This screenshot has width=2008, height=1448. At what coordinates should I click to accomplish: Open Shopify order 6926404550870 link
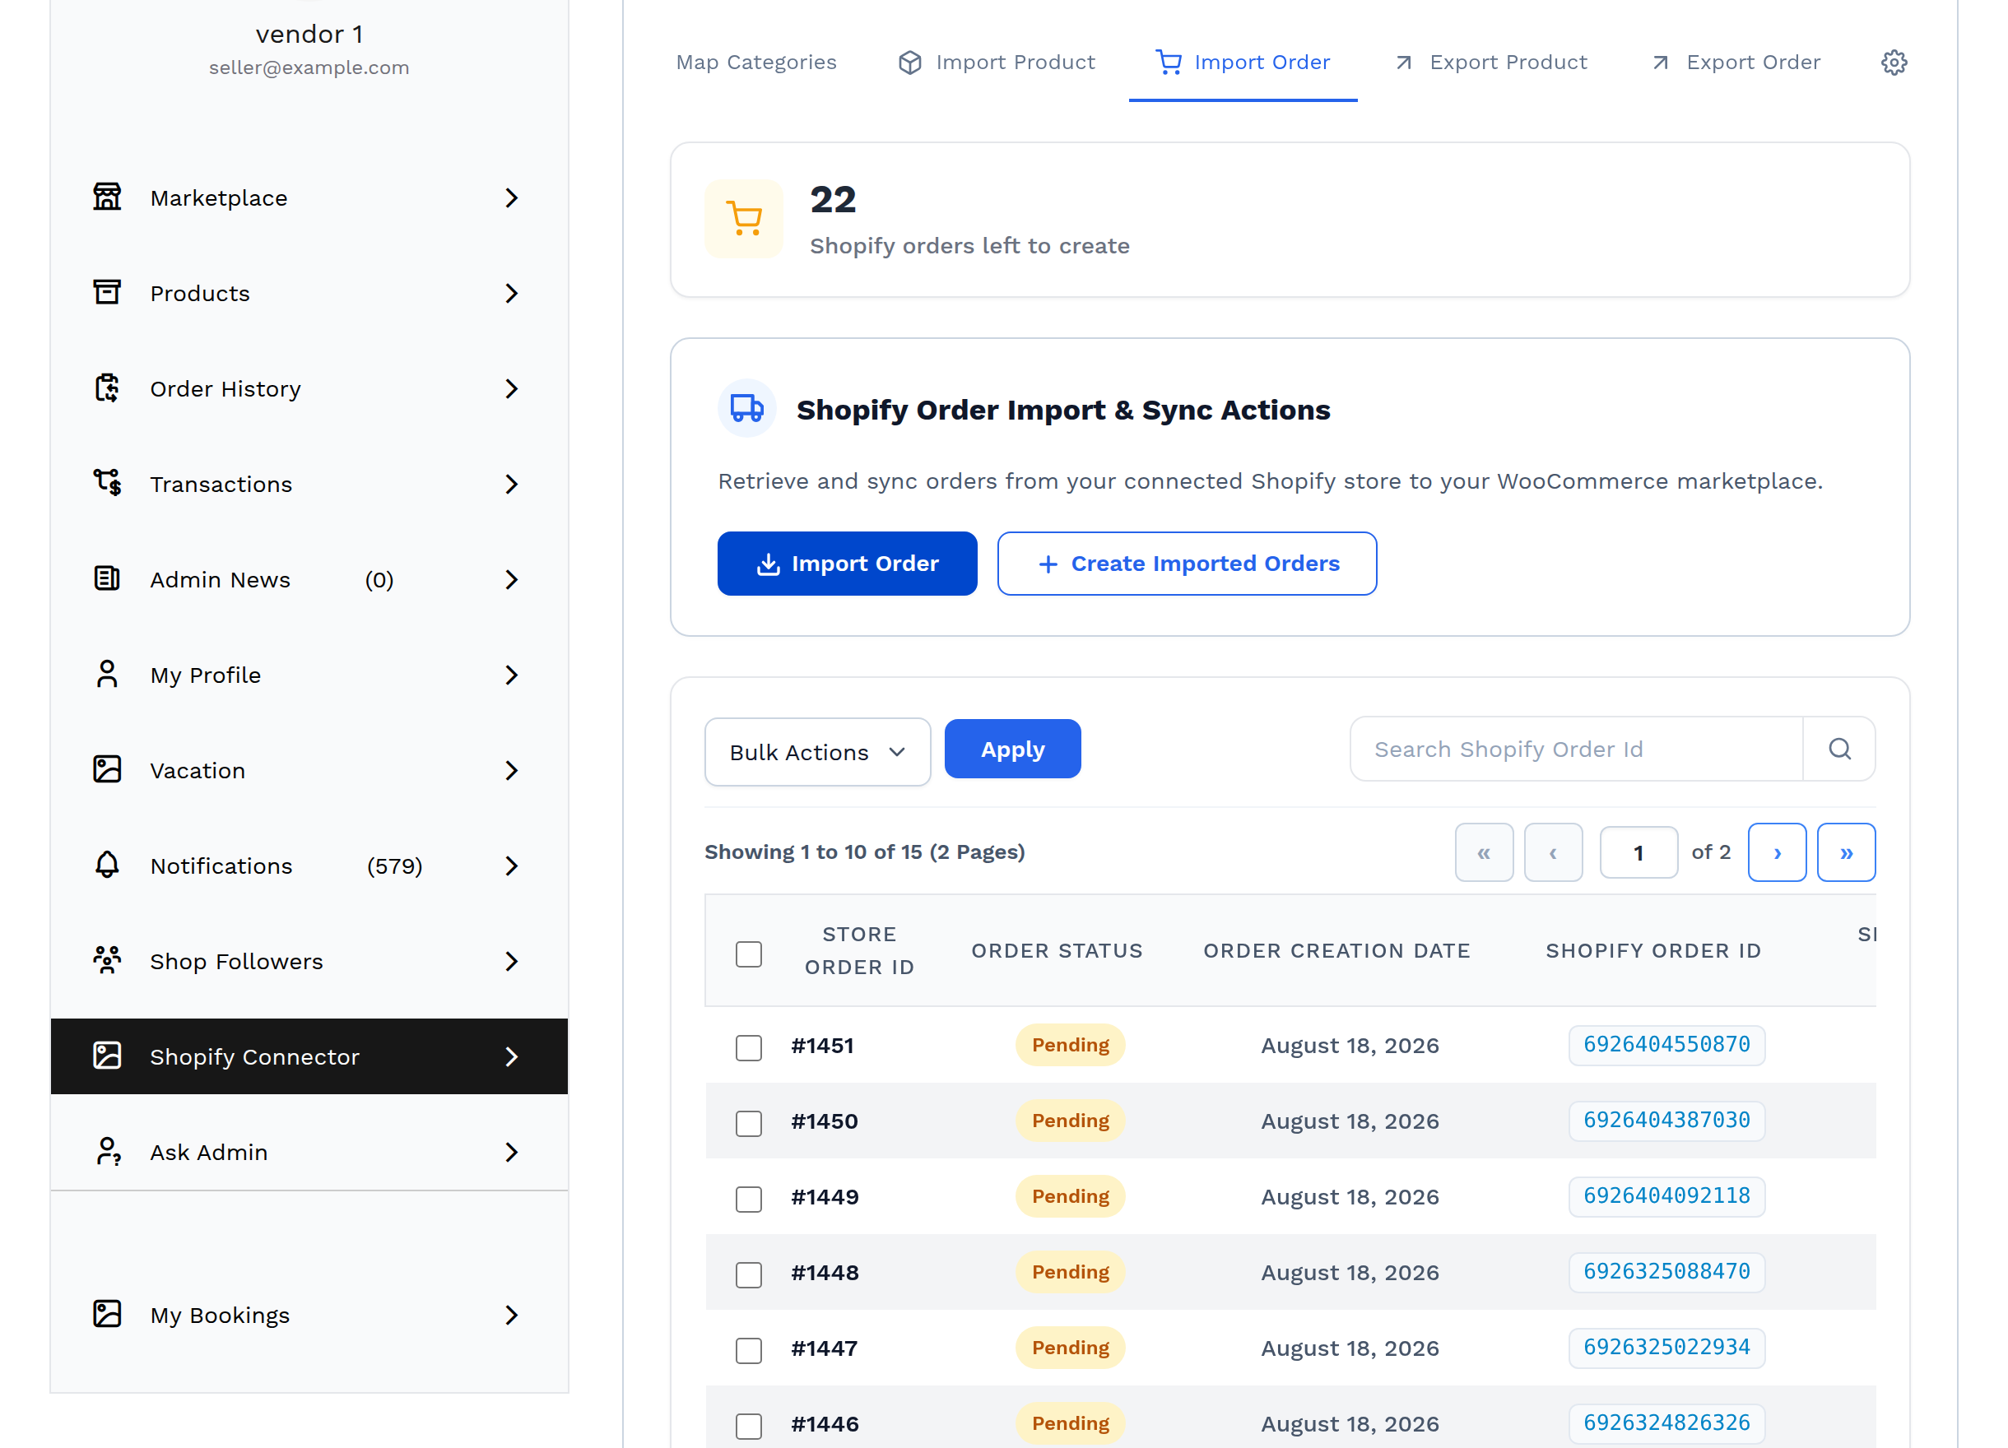[x=1667, y=1044]
